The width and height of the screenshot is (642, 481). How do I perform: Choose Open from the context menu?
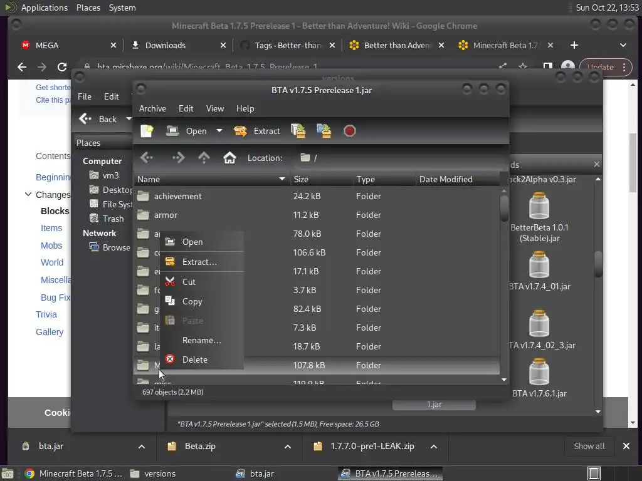point(202,242)
